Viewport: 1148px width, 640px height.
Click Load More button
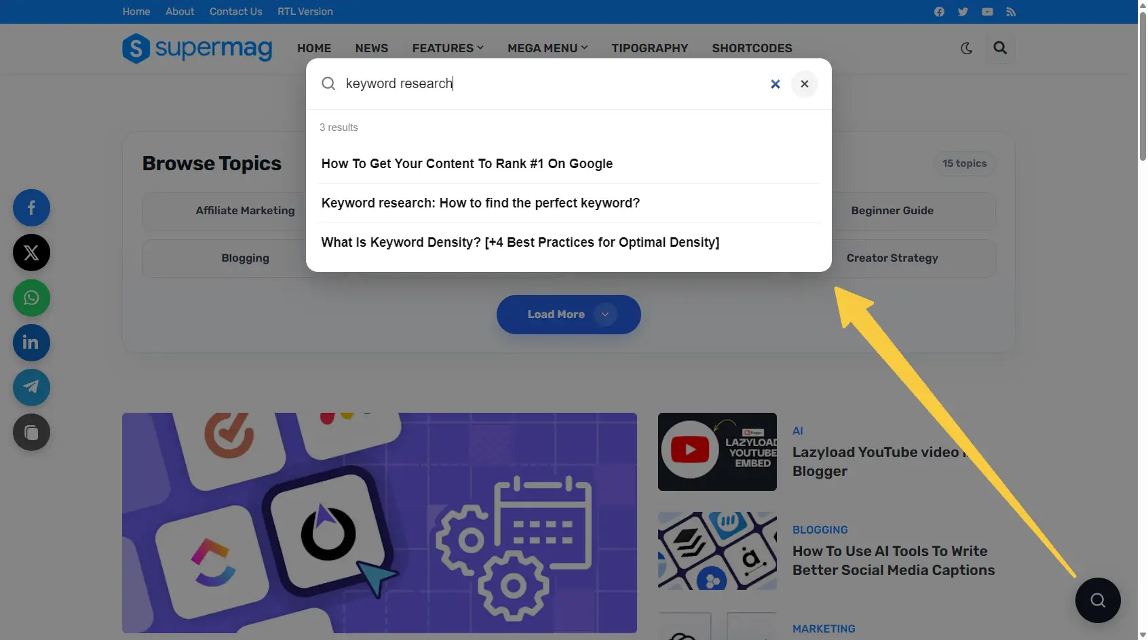(x=569, y=315)
